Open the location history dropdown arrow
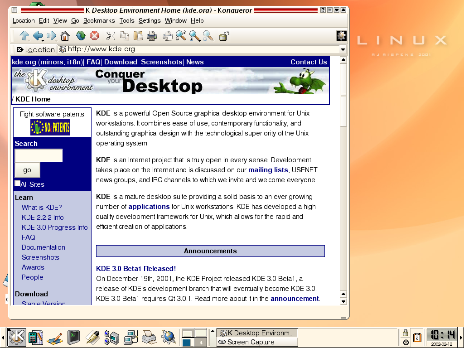 343,49
